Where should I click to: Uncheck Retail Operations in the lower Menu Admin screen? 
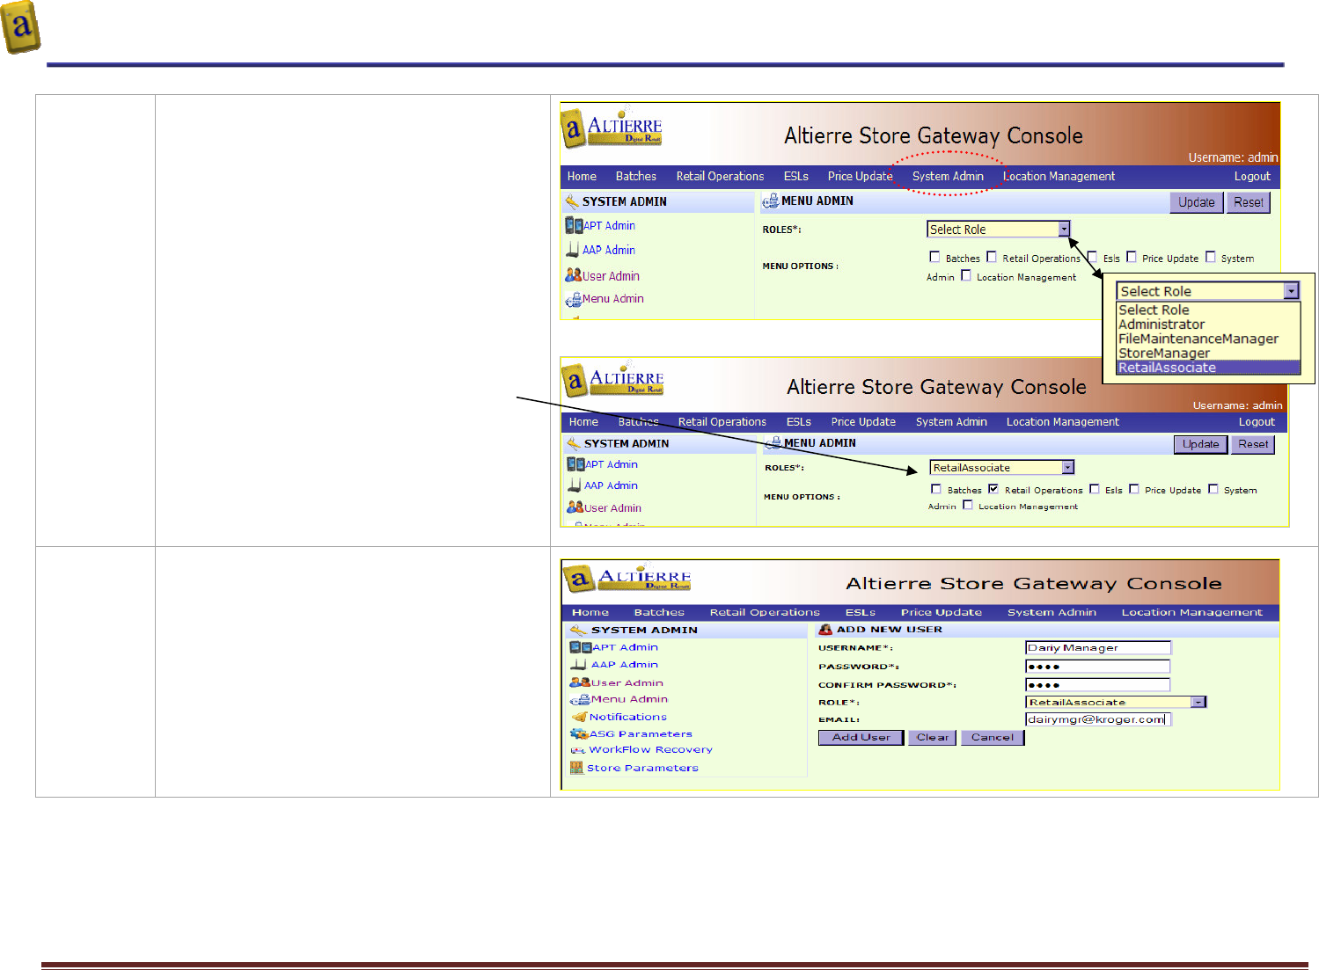click(x=993, y=489)
